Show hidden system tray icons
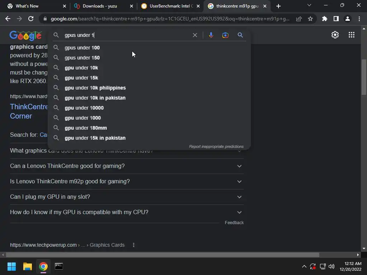This screenshot has width=367, height=275. [x=304, y=266]
